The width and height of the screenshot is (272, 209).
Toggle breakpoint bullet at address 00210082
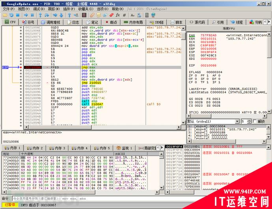tap(21, 55)
